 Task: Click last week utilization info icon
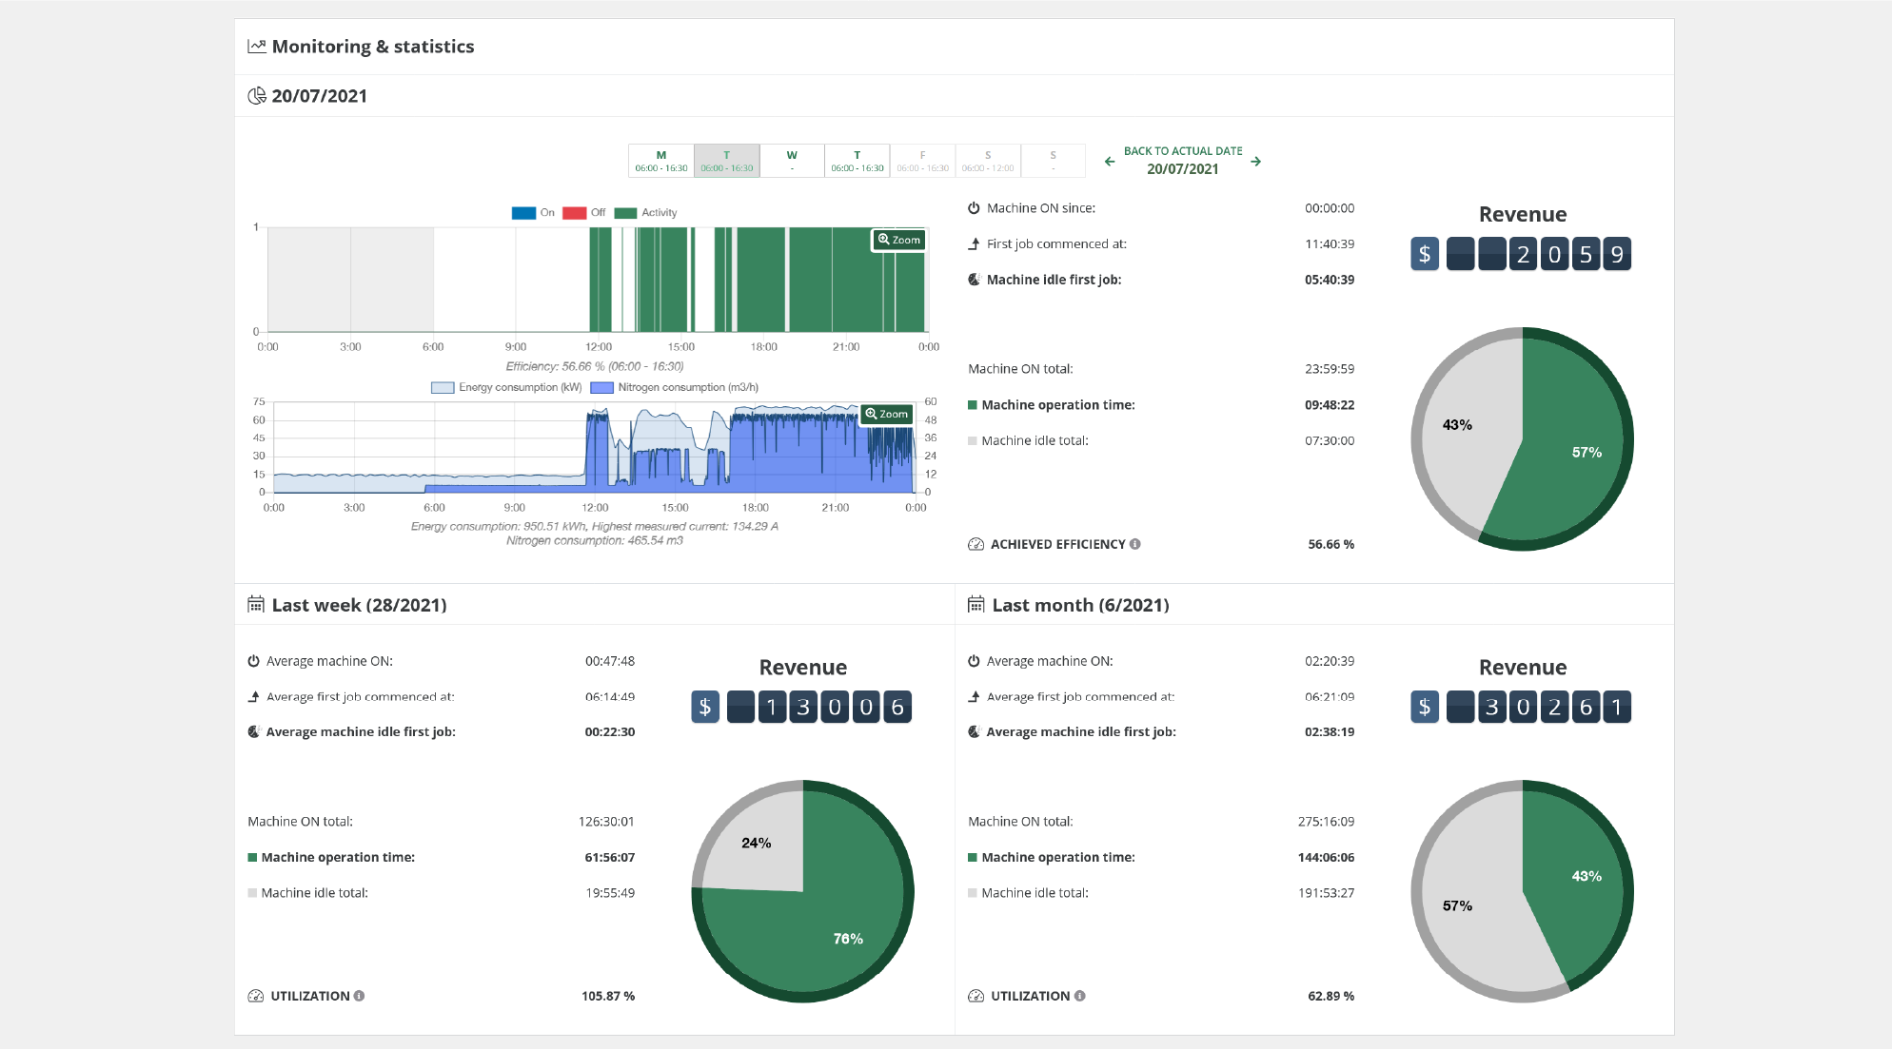(359, 996)
